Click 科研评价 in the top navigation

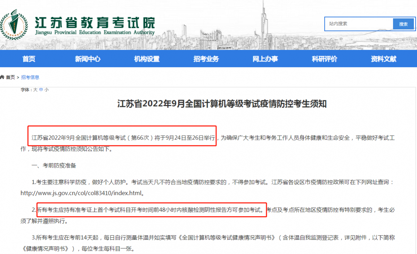pos(324,59)
